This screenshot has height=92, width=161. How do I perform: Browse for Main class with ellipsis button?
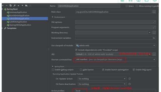coord(154,12)
